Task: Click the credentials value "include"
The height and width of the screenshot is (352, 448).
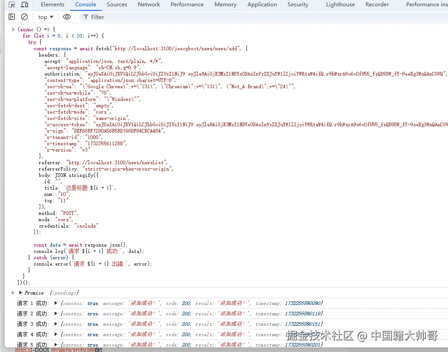Action: click(x=86, y=226)
